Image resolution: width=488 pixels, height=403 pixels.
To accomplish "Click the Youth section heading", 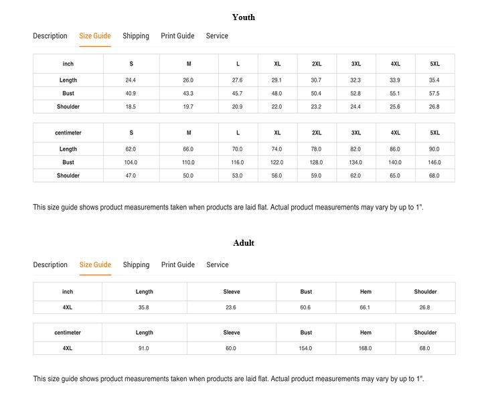I will coord(244,17).
